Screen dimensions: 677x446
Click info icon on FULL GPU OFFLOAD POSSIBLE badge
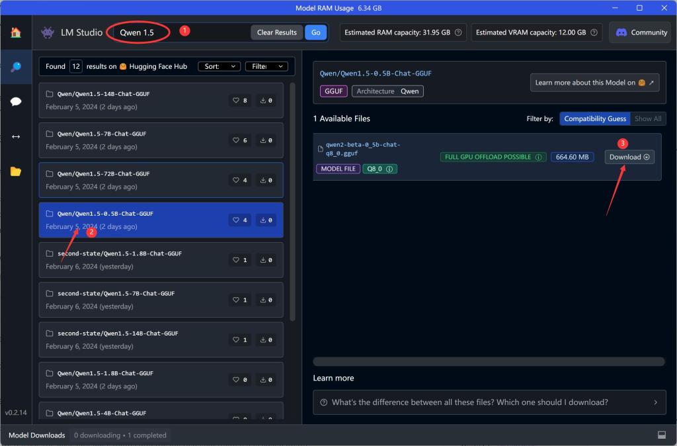click(x=538, y=157)
